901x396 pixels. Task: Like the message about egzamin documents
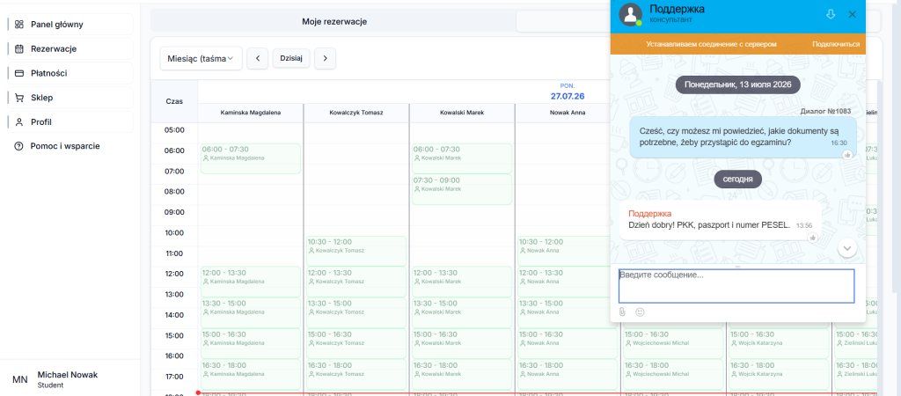pyautogui.click(x=847, y=155)
